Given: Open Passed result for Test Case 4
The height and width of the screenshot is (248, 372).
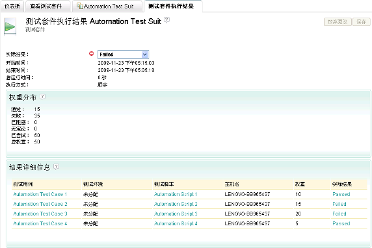Looking at the screenshot, I should [x=341, y=223].
